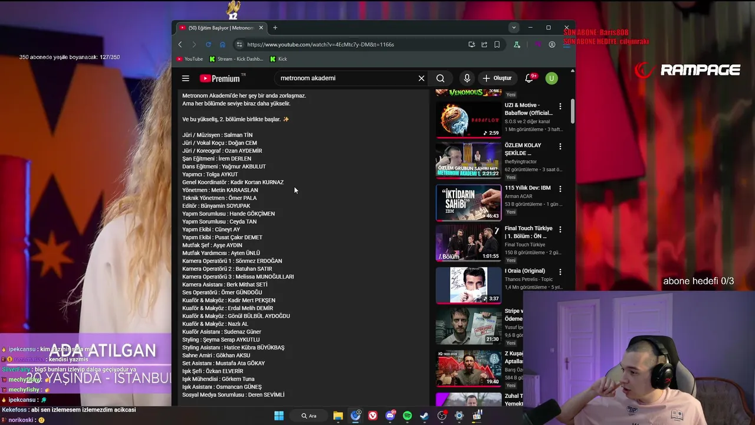
Task: Go forward with browser forward arrow
Action: pyautogui.click(x=194, y=44)
